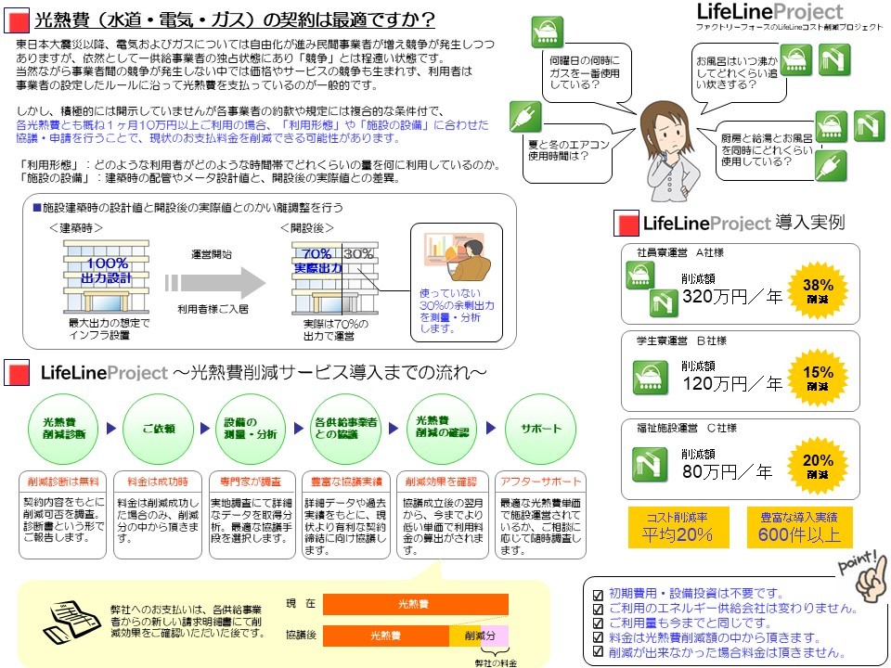Screen dimensions: 891x668
Task: Click the 削減効果を確認 box title
Action: point(441,482)
